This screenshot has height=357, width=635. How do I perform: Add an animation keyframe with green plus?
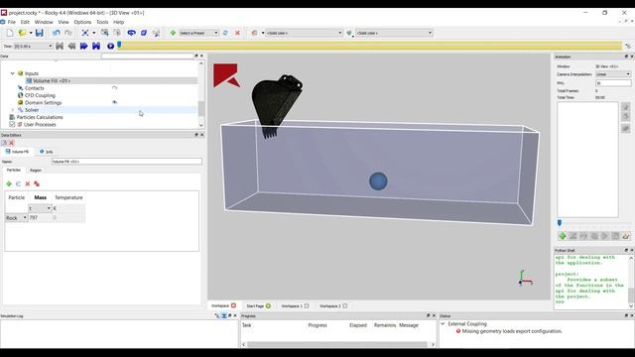tap(563, 236)
